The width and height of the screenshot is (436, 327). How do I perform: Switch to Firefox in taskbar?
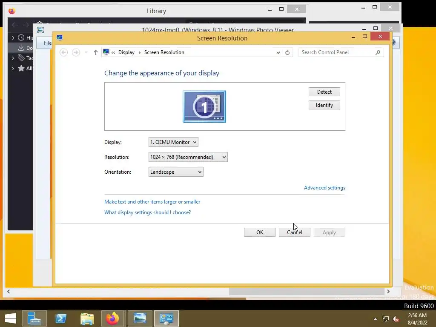pos(112,318)
